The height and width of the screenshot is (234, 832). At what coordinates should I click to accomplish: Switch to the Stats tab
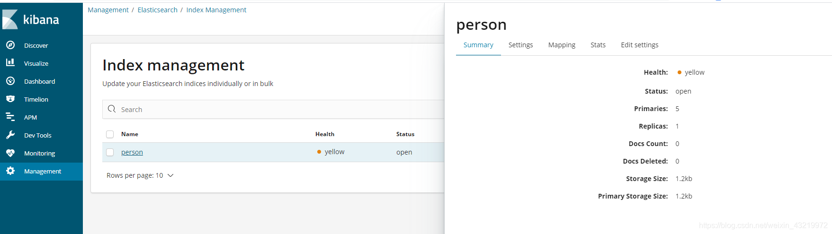(x=598, y=45)
